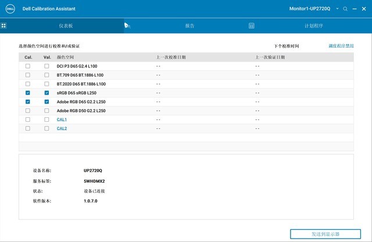This screenshot has height=242, width=372.
Task: Open the dashboard grid icon
Action: pos(3,26)
